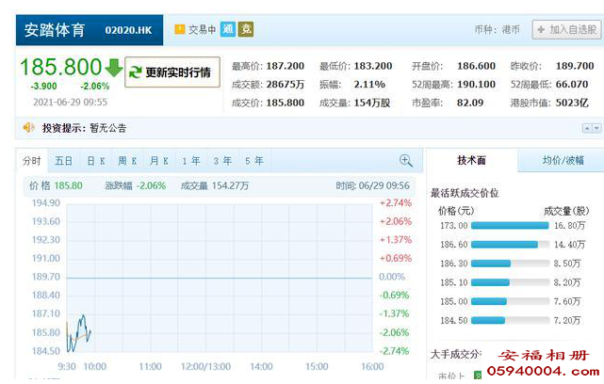Viewport: 604px width, 384px height.
Task: Click the +2.74% top axis label
Action: pos(396,202)
